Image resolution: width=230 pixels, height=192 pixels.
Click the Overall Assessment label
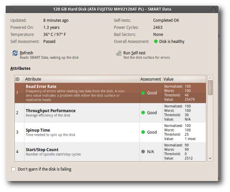coord(131,41)
